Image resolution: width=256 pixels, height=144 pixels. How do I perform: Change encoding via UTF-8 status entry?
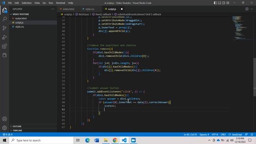[215, 134]
